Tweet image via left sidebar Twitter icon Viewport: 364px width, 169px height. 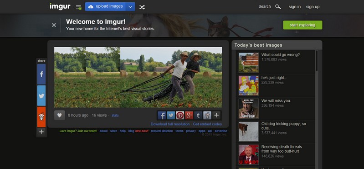pos(41,95)
